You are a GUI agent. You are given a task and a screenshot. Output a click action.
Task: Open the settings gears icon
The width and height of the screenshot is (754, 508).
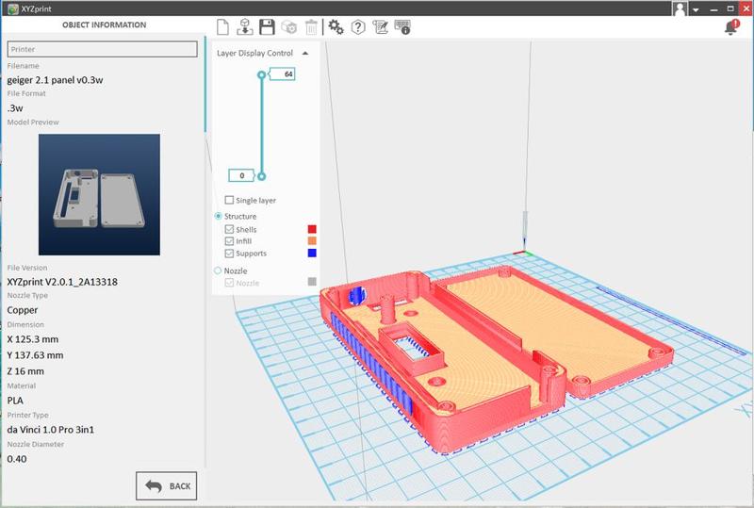336,27
